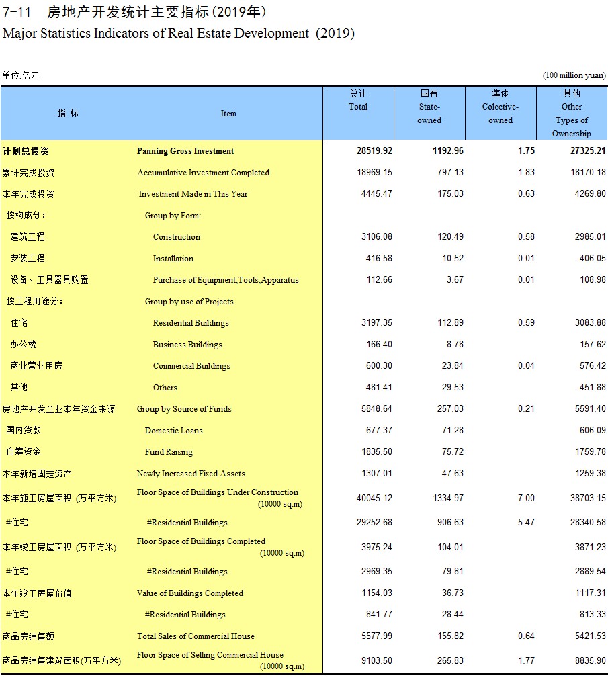
Task: Select the value 18969.15
Action: 375,172
